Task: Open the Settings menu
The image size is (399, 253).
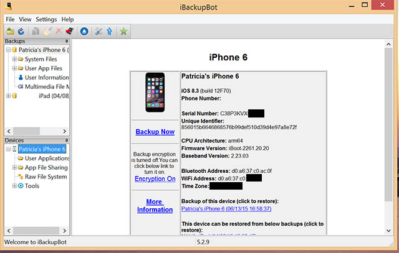Action: (x=46, y=19)
